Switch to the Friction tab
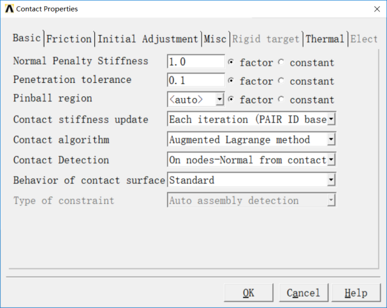This screenshot has height=308, width=387. click(x=69, y=39)
